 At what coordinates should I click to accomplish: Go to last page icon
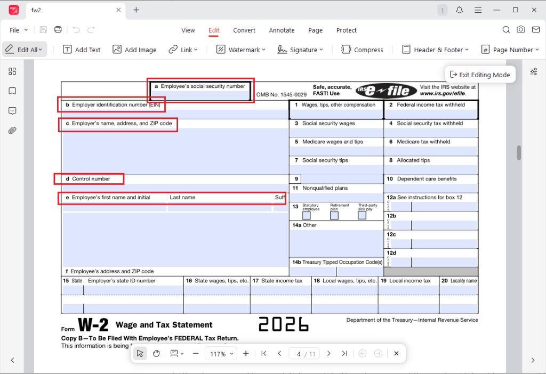click(x=344, y=353)
